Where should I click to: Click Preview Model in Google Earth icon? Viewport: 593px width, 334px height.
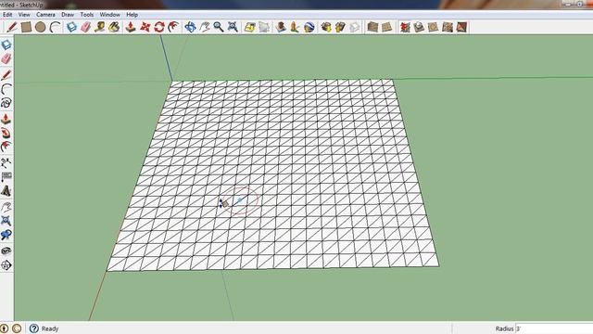(x=309, y=27)
